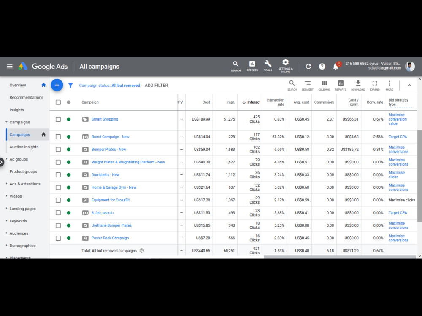Click the Smart Shopping campaign type icon
Viewport: 422px width, 316px height.
tap(85, 119)
